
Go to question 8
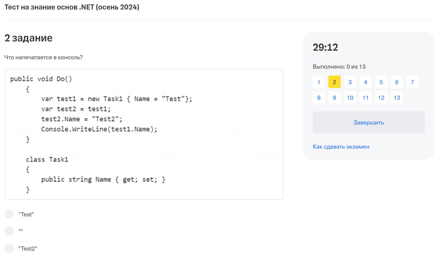point(319,97)
